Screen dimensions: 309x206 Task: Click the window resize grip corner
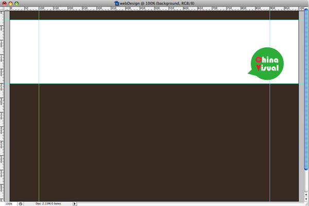306,203
